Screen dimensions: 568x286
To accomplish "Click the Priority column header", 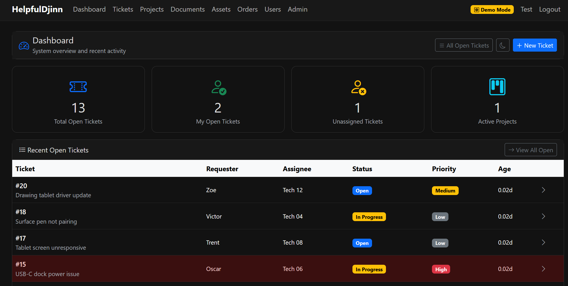I will click(x=444, y=169).
